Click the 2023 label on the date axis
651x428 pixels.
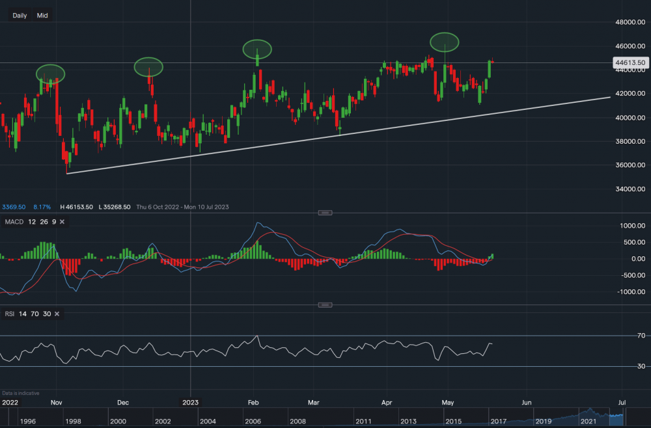(190, 403)
